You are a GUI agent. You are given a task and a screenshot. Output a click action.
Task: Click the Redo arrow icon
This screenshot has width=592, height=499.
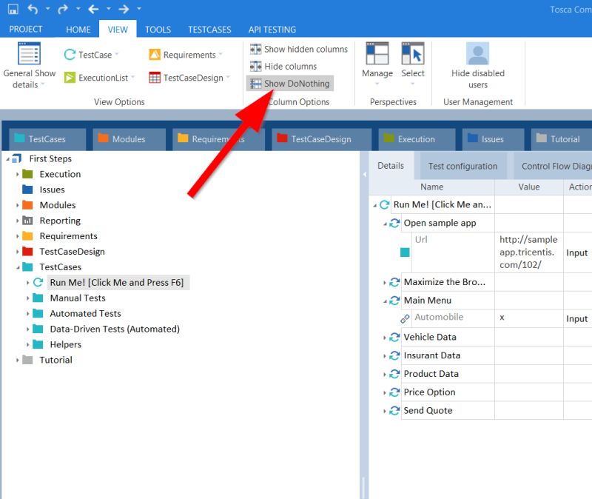[63, 9]
